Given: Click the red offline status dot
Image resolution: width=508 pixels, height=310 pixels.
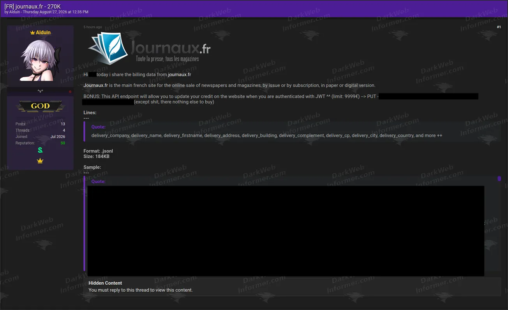Looking at the screenshot, I should [x=70, y=92].
